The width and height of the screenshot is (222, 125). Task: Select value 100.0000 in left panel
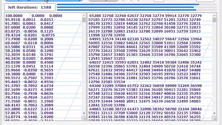pyautogui.click(x=14, y=16)
